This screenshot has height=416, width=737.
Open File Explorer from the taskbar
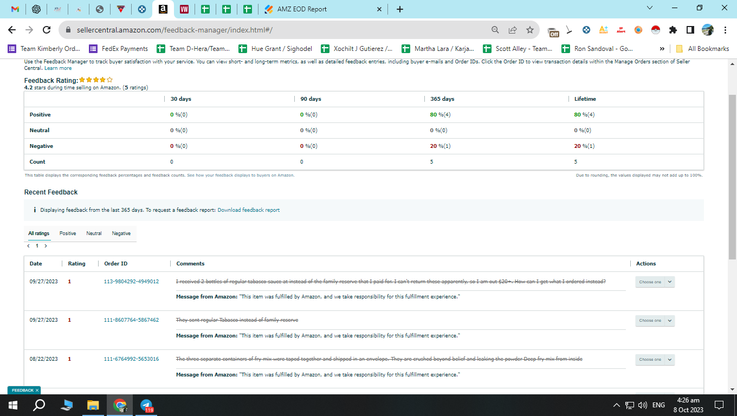(93, 405)
